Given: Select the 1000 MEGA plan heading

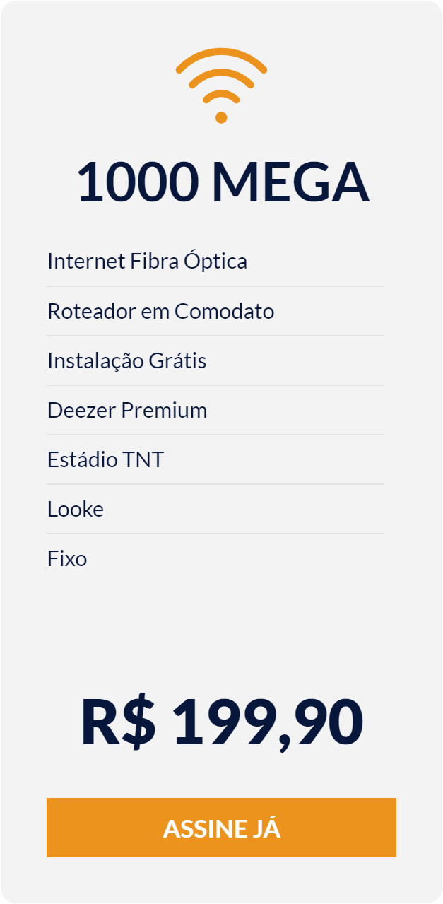Looking at the screenshot, I should [223, 182].
